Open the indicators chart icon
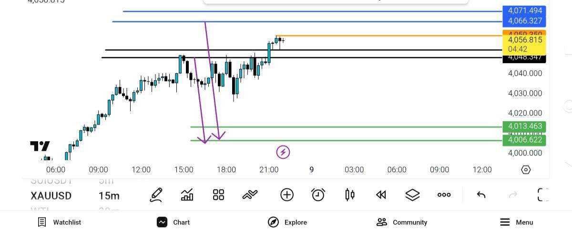Viewport: 572px width, 234px height. point(187,195)
